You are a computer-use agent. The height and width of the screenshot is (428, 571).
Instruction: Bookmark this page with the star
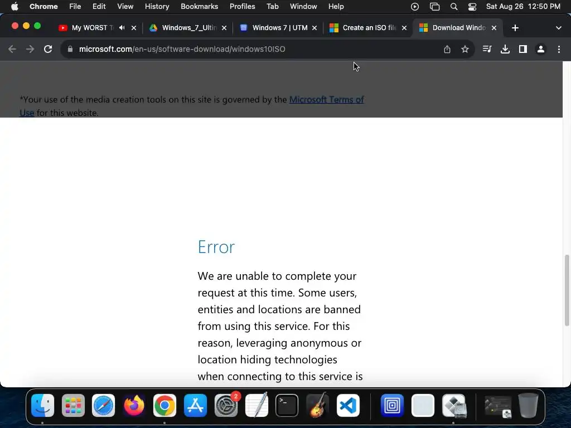tap(465, 49)
